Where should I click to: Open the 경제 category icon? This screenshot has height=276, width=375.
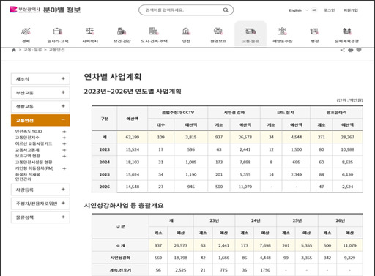tap(26, 31)
